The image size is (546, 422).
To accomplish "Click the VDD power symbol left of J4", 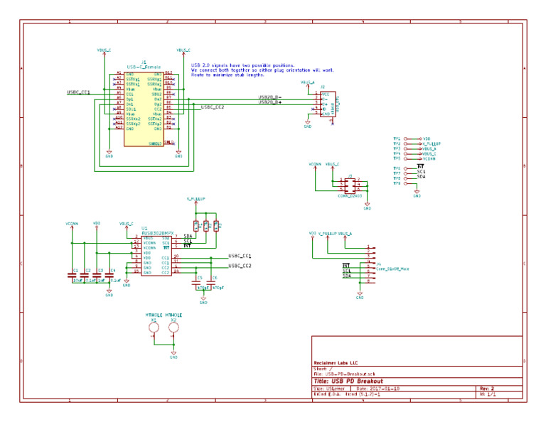I will pyautogui.click(x=312, y=234).
